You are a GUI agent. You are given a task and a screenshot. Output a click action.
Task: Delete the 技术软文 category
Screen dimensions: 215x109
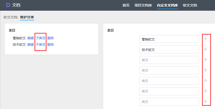coord(50,45)
